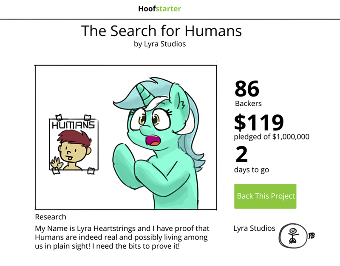The width and height of the screenshot is (340, 266).
Task: Click the "HUMANS" heading on the poster
Action: click(x=73, y=126)
